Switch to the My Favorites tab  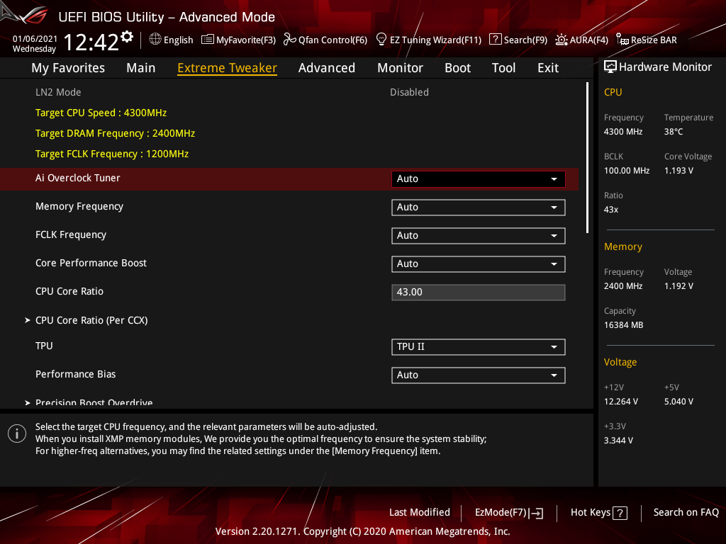tap(68, 68)
